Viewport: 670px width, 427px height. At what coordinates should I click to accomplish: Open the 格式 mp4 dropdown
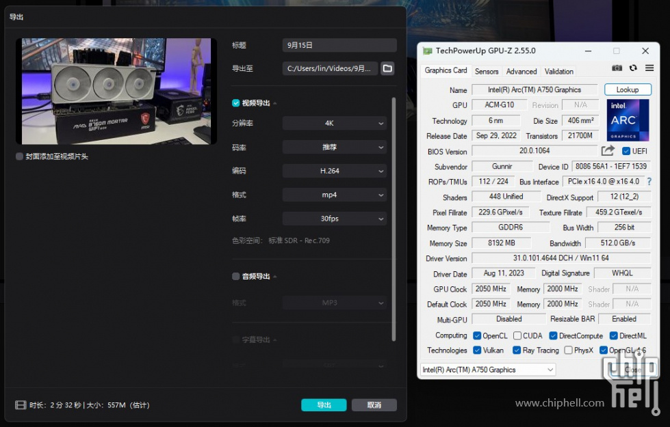coord(335,195)
